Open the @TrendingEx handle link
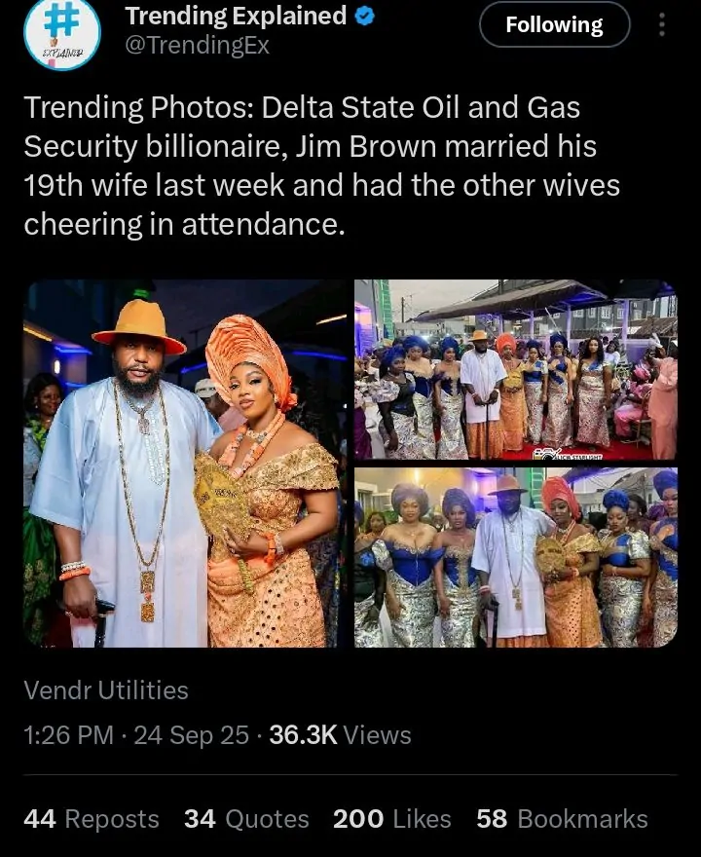The image size is (701, 857). [198, 45]
